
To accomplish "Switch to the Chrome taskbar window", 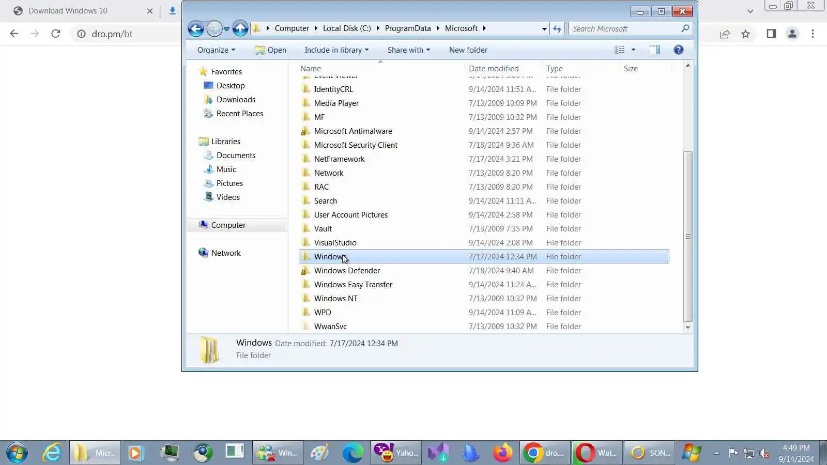I will (x=545, y=453).
